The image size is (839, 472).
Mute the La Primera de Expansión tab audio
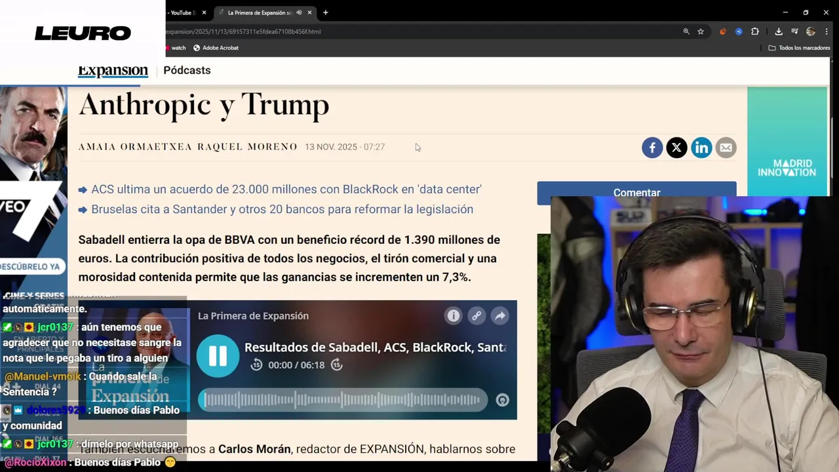[299, 12]
